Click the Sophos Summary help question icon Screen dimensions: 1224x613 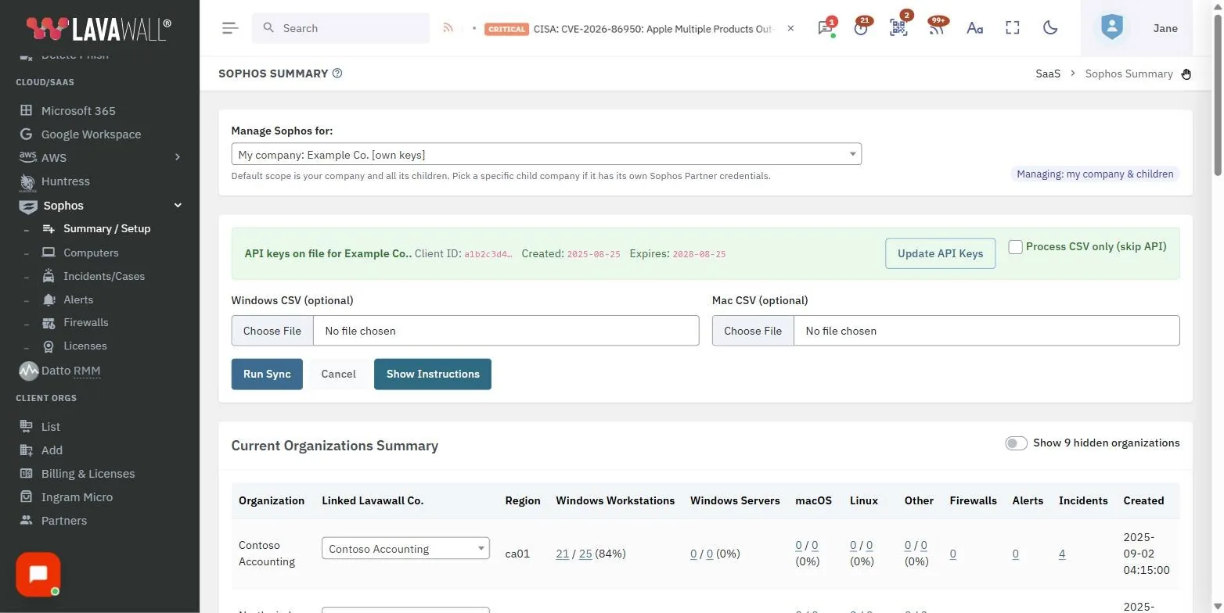[x=337, y=73]
